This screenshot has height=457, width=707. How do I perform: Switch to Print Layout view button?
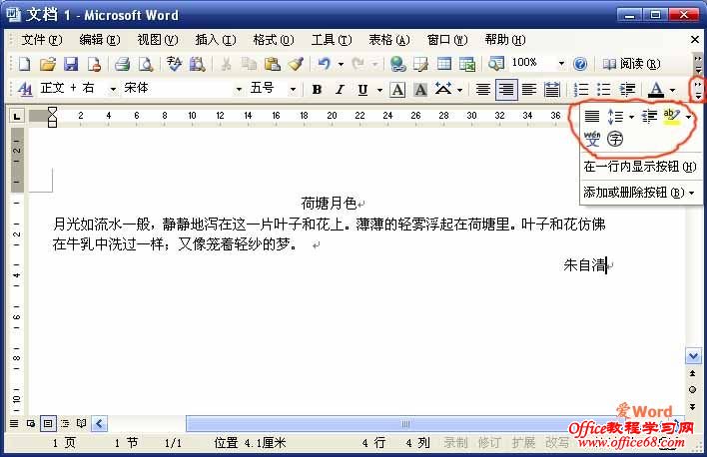pyautogui.click(x=48, y=424)
